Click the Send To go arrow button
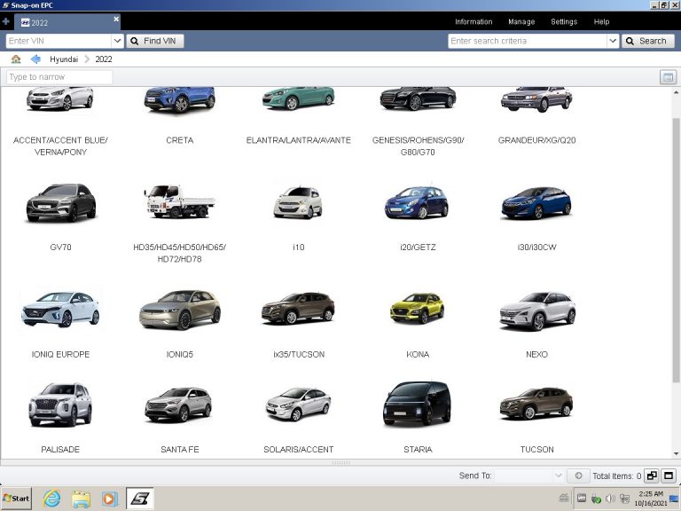 coord(578,476)
